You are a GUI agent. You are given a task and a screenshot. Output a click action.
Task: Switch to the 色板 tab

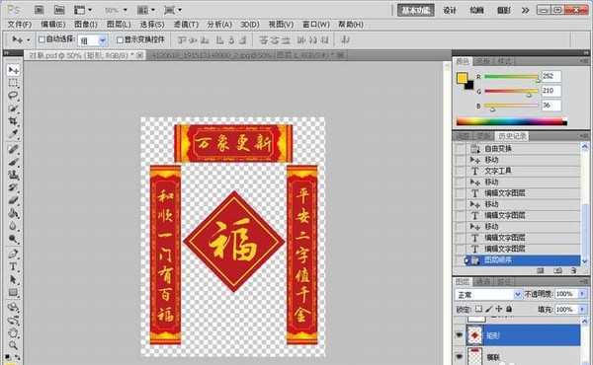[x=482, y=61]
